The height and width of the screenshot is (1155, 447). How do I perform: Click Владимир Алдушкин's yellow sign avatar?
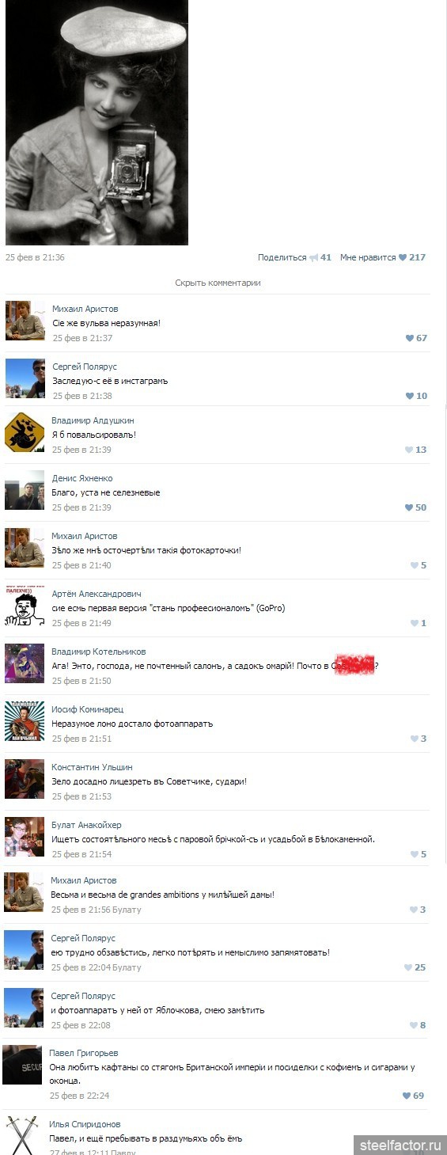25,432
